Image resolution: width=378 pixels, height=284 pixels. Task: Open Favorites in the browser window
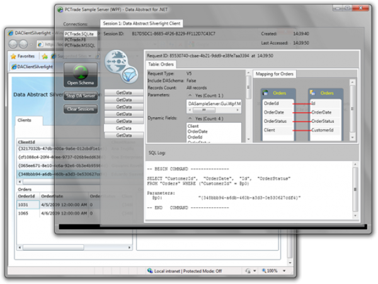[23, 56]
